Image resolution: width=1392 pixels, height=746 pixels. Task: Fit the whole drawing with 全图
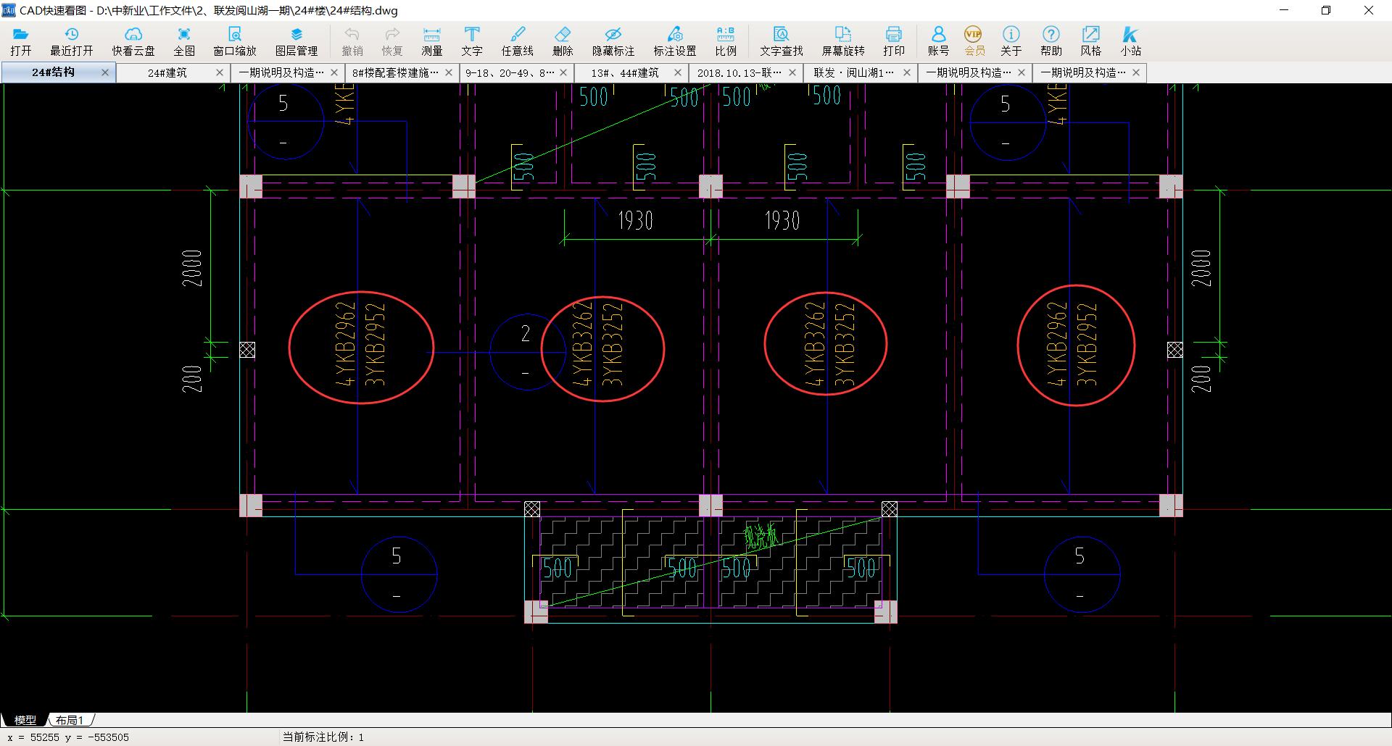click(x=184, y=41)
